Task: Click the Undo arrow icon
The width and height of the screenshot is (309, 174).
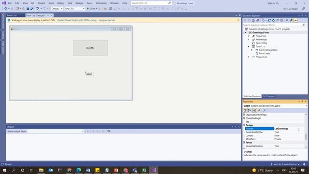Action: (37, 9)
